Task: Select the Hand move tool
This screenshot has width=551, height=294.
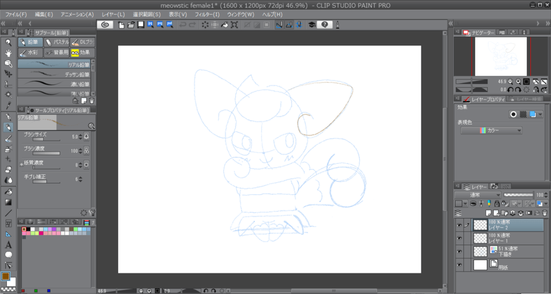Action: 9,53
